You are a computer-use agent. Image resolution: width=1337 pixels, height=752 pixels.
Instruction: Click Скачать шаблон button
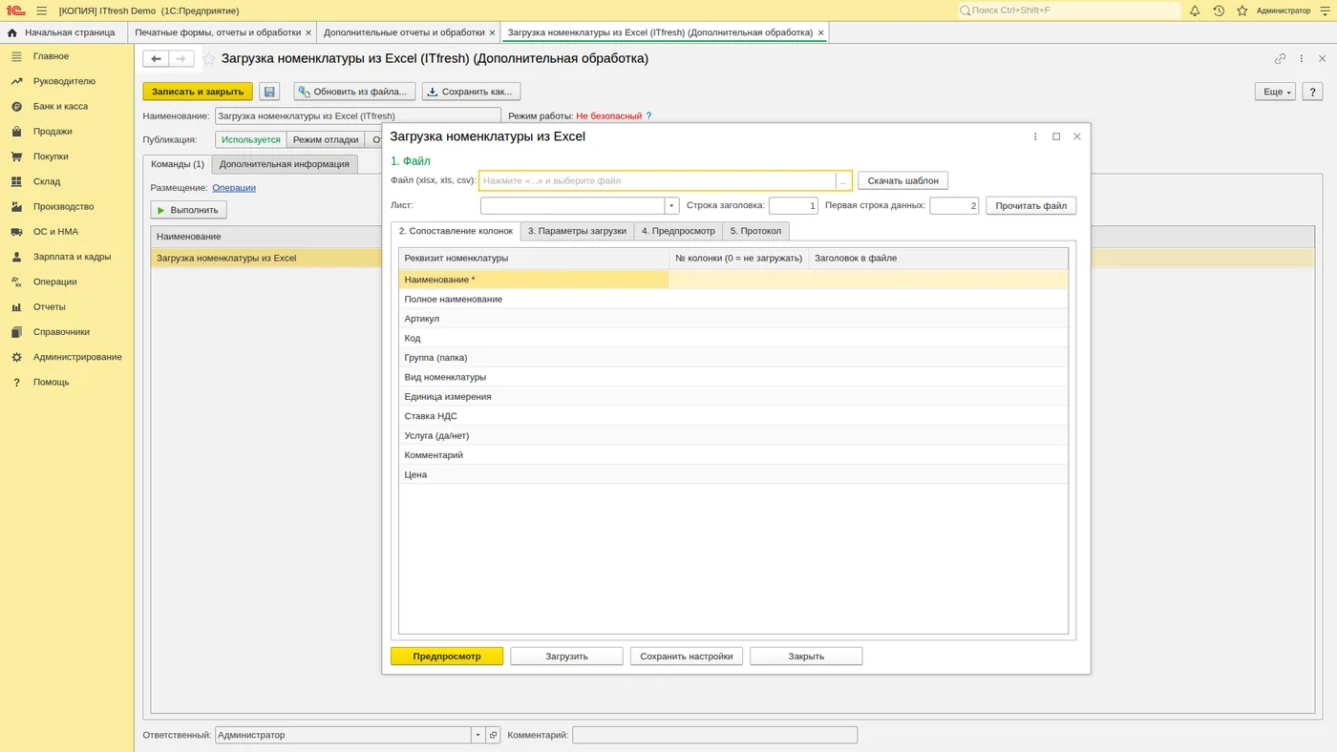pos(903,180)
